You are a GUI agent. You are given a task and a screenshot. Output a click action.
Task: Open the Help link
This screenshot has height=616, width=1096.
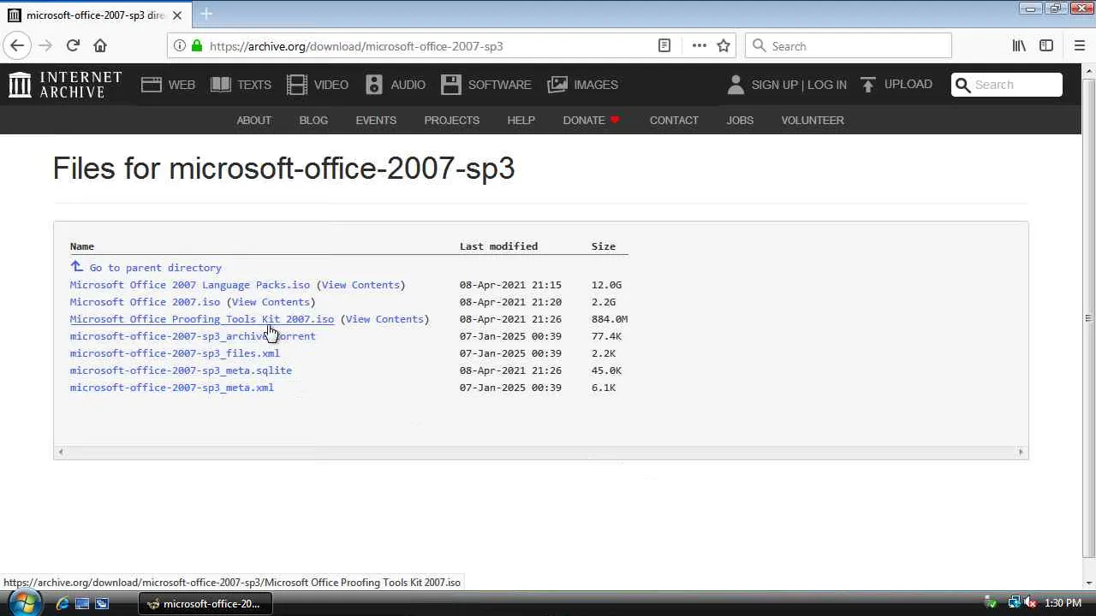[521, 121]
